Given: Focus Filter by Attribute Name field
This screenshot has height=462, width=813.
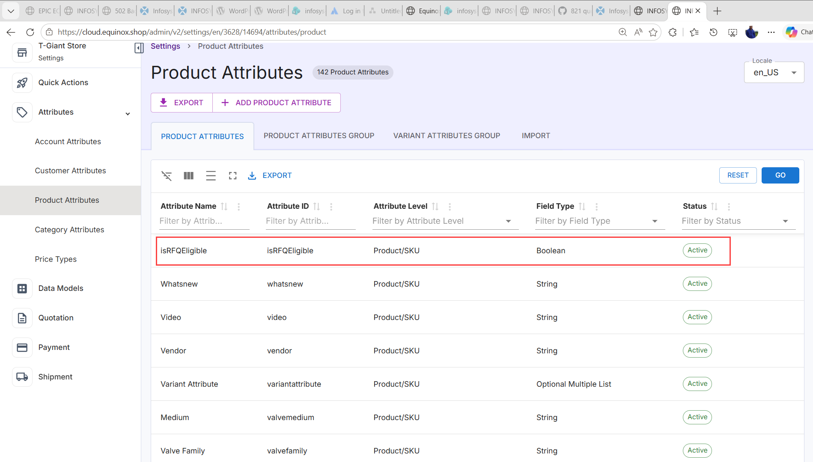Looking at the screenshot, I should (x=204, y=221).
